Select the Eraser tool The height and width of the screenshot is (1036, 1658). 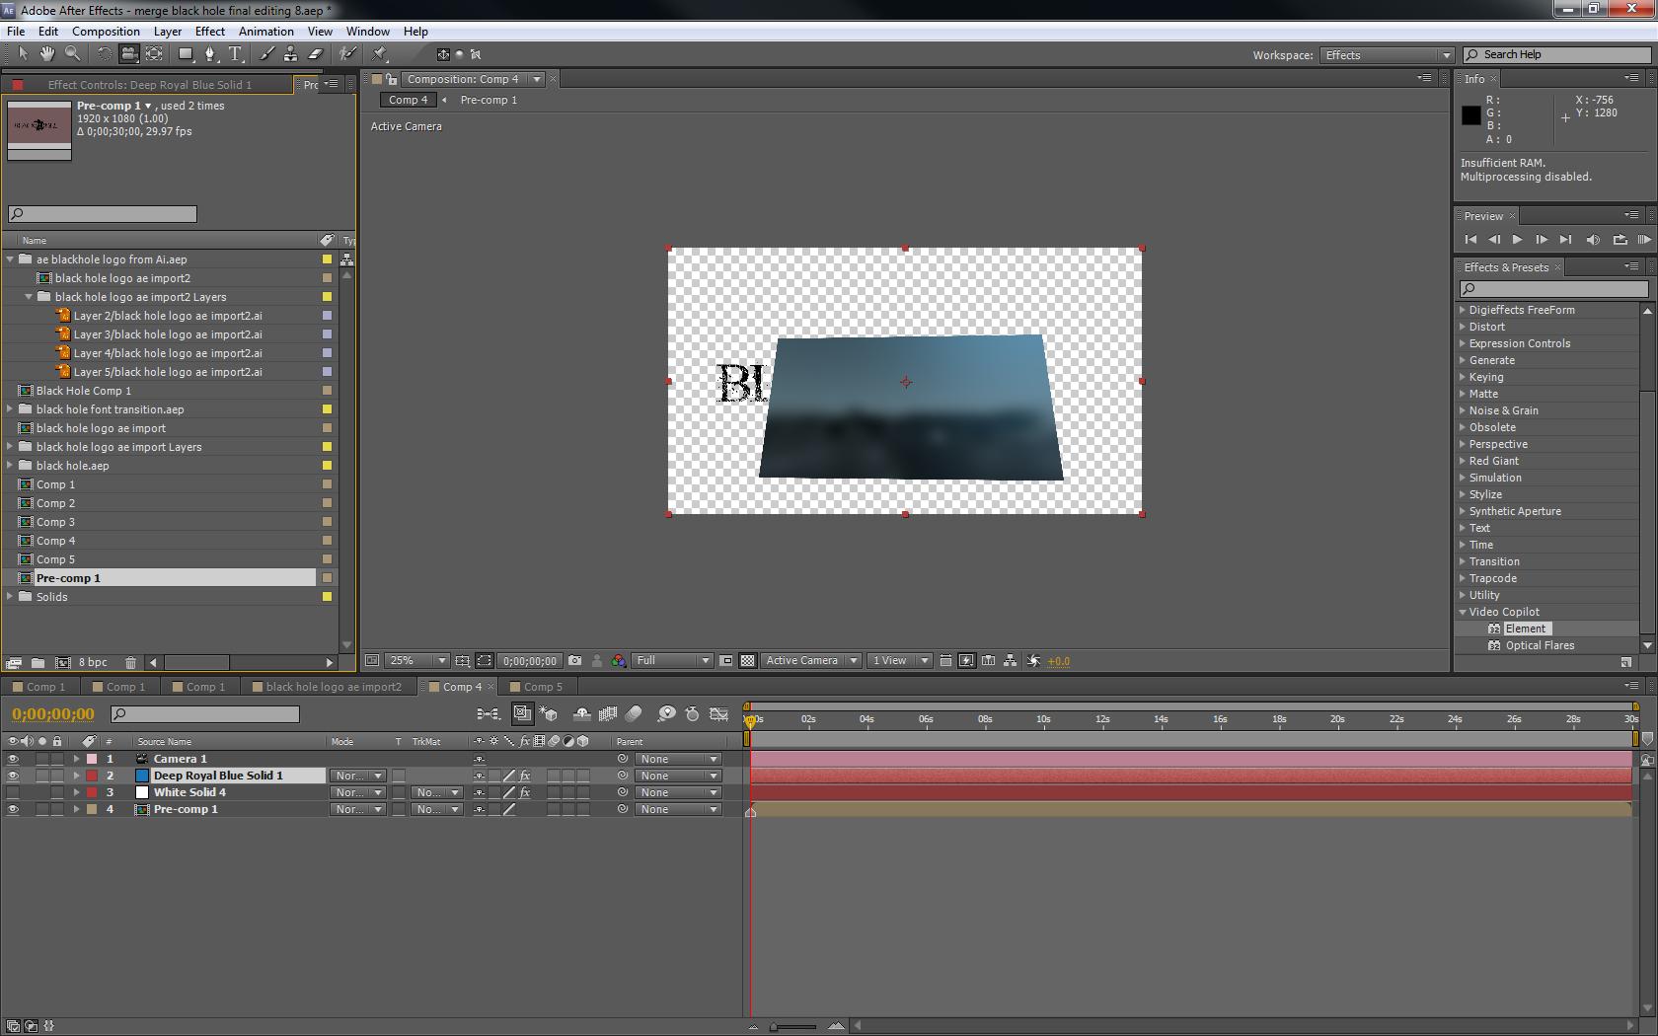click(x=316, y=54)
